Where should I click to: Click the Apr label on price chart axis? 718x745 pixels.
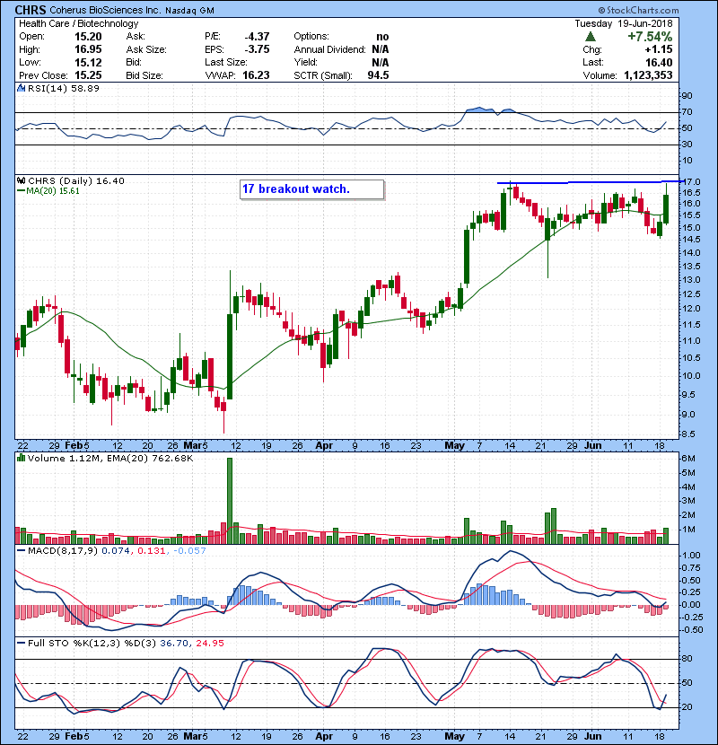pos(324,446)
